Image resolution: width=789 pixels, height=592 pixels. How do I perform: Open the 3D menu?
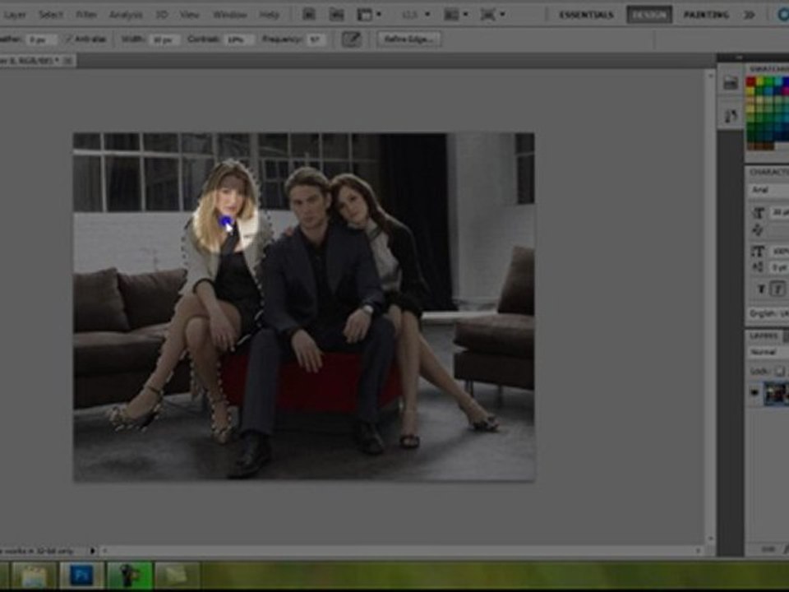pyautogui.click(x=162, y=15)
